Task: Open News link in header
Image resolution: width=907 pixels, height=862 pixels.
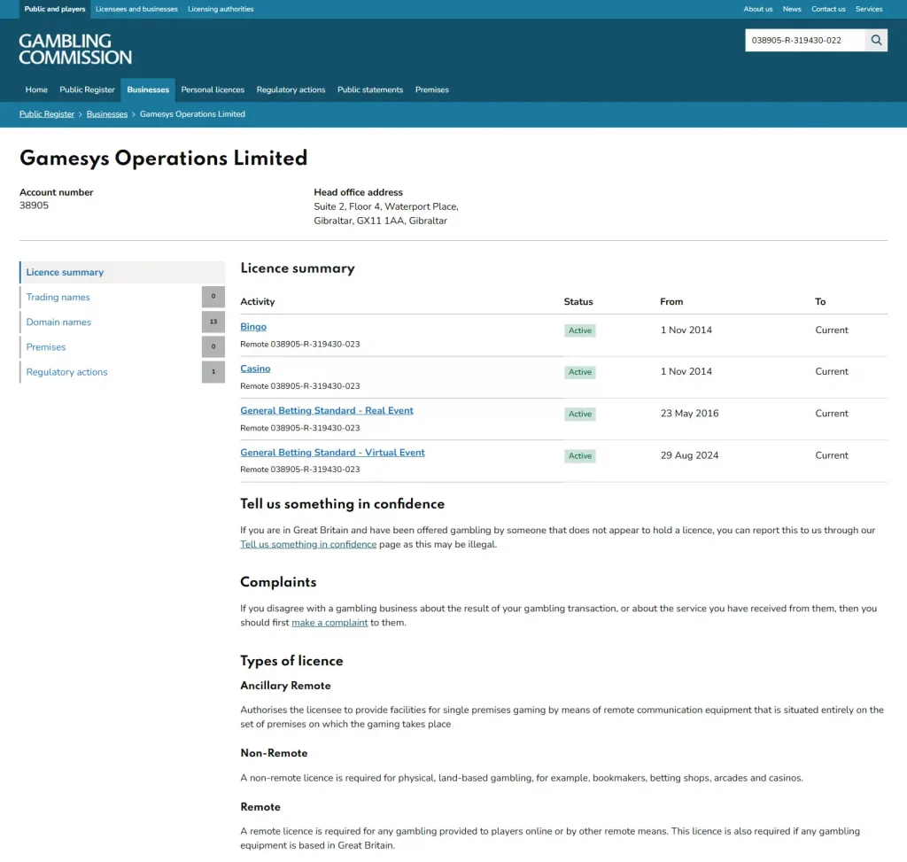Action: 792,9
